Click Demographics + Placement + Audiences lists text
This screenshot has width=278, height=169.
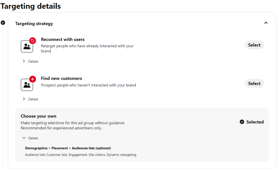[x=68, y=148]
